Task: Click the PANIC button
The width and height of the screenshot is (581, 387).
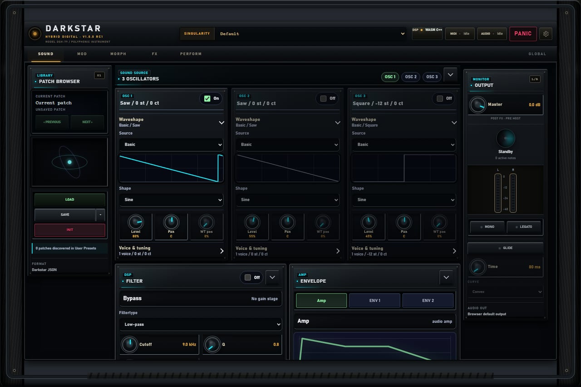Action: 523,34
